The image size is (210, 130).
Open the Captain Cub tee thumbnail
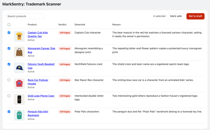click(x=19, y=36)
